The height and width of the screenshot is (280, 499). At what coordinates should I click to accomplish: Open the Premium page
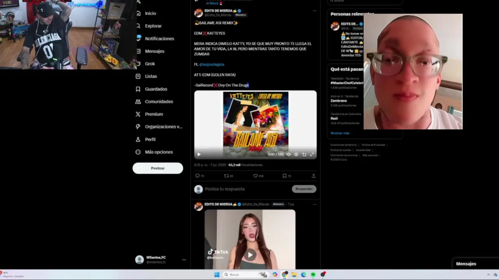pyautogui.click(x=150, y=114)
